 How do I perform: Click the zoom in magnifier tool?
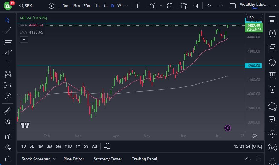(x=8, y=121)
